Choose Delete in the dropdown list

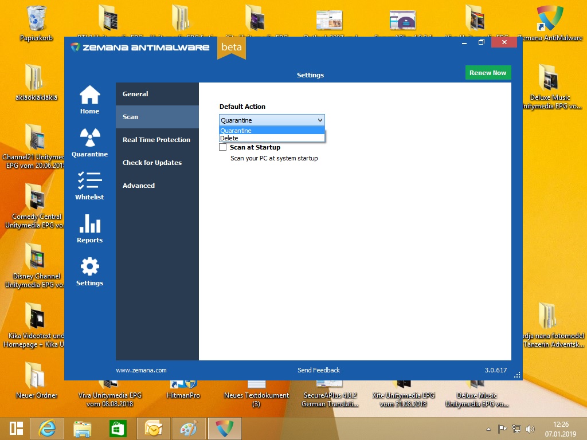(x=272, y=138)
